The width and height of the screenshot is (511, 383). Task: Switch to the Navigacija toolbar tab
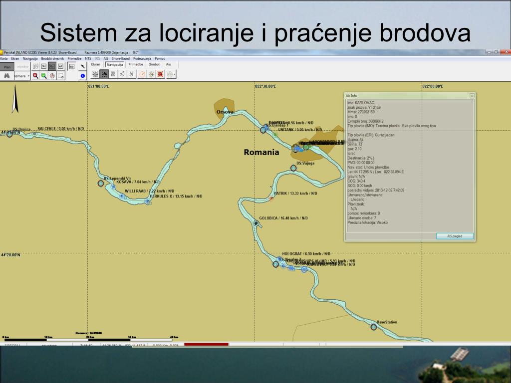coord(115,64)
